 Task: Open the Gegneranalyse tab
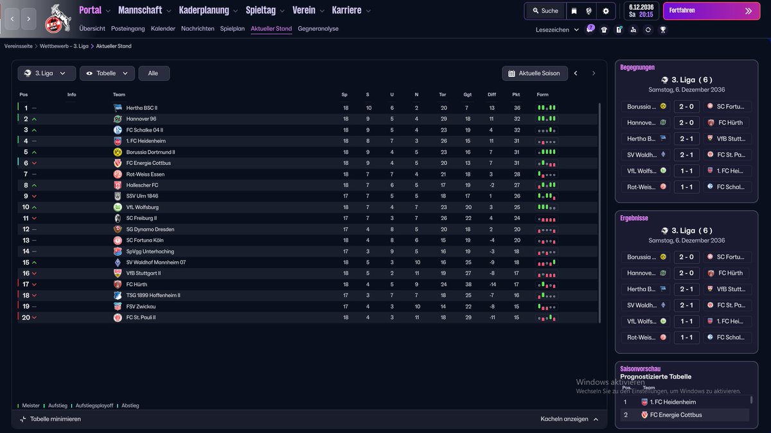tap(318, 29)
